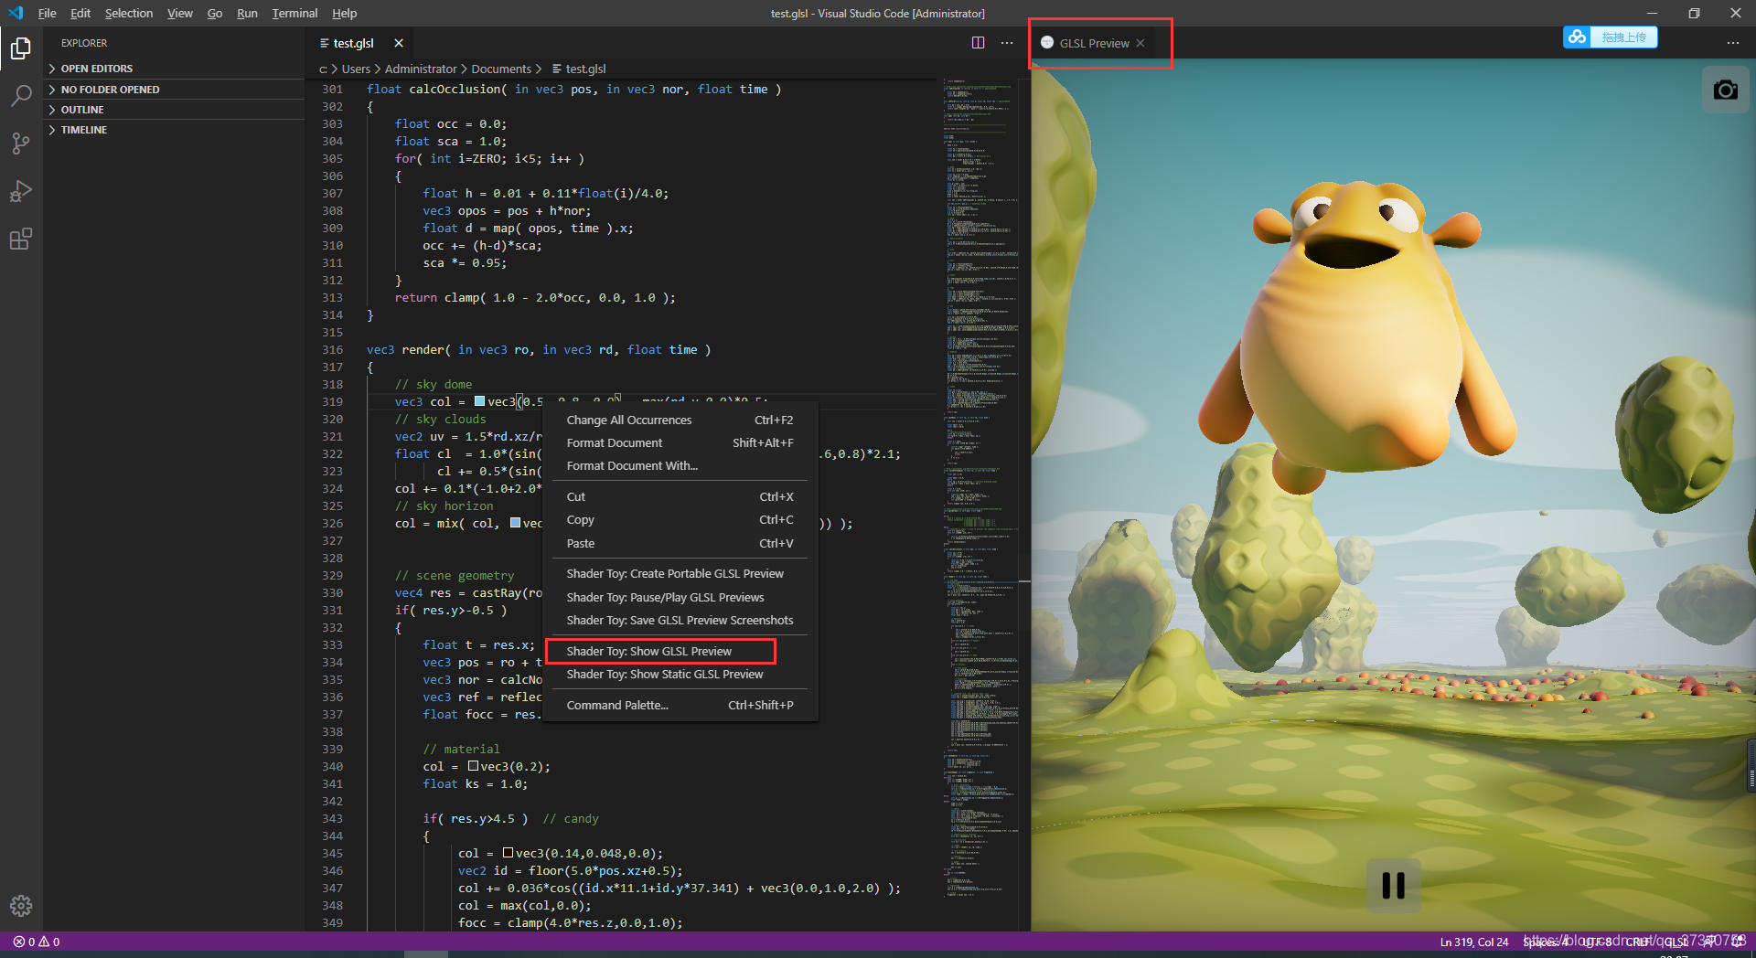Open the Manage gear menu

[x=21, y=906]
